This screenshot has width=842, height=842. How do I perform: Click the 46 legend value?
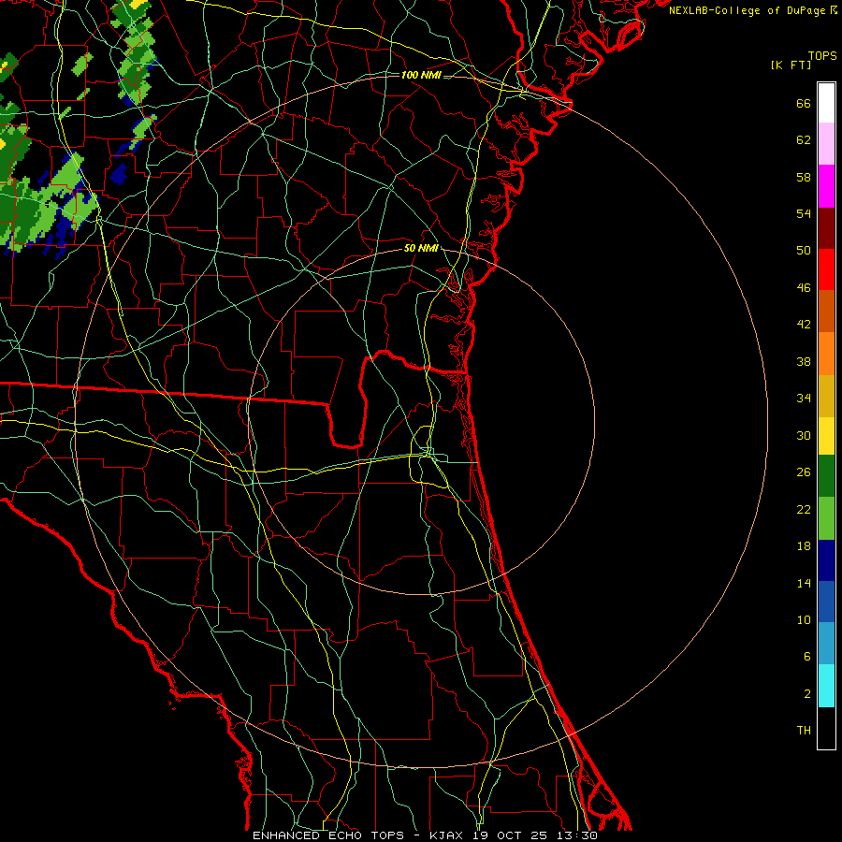(804, 288)
